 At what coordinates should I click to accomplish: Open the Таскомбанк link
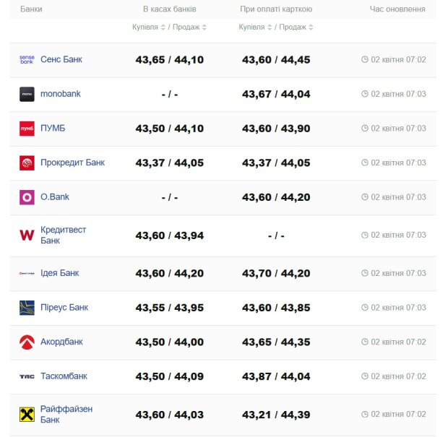[64, 376]
